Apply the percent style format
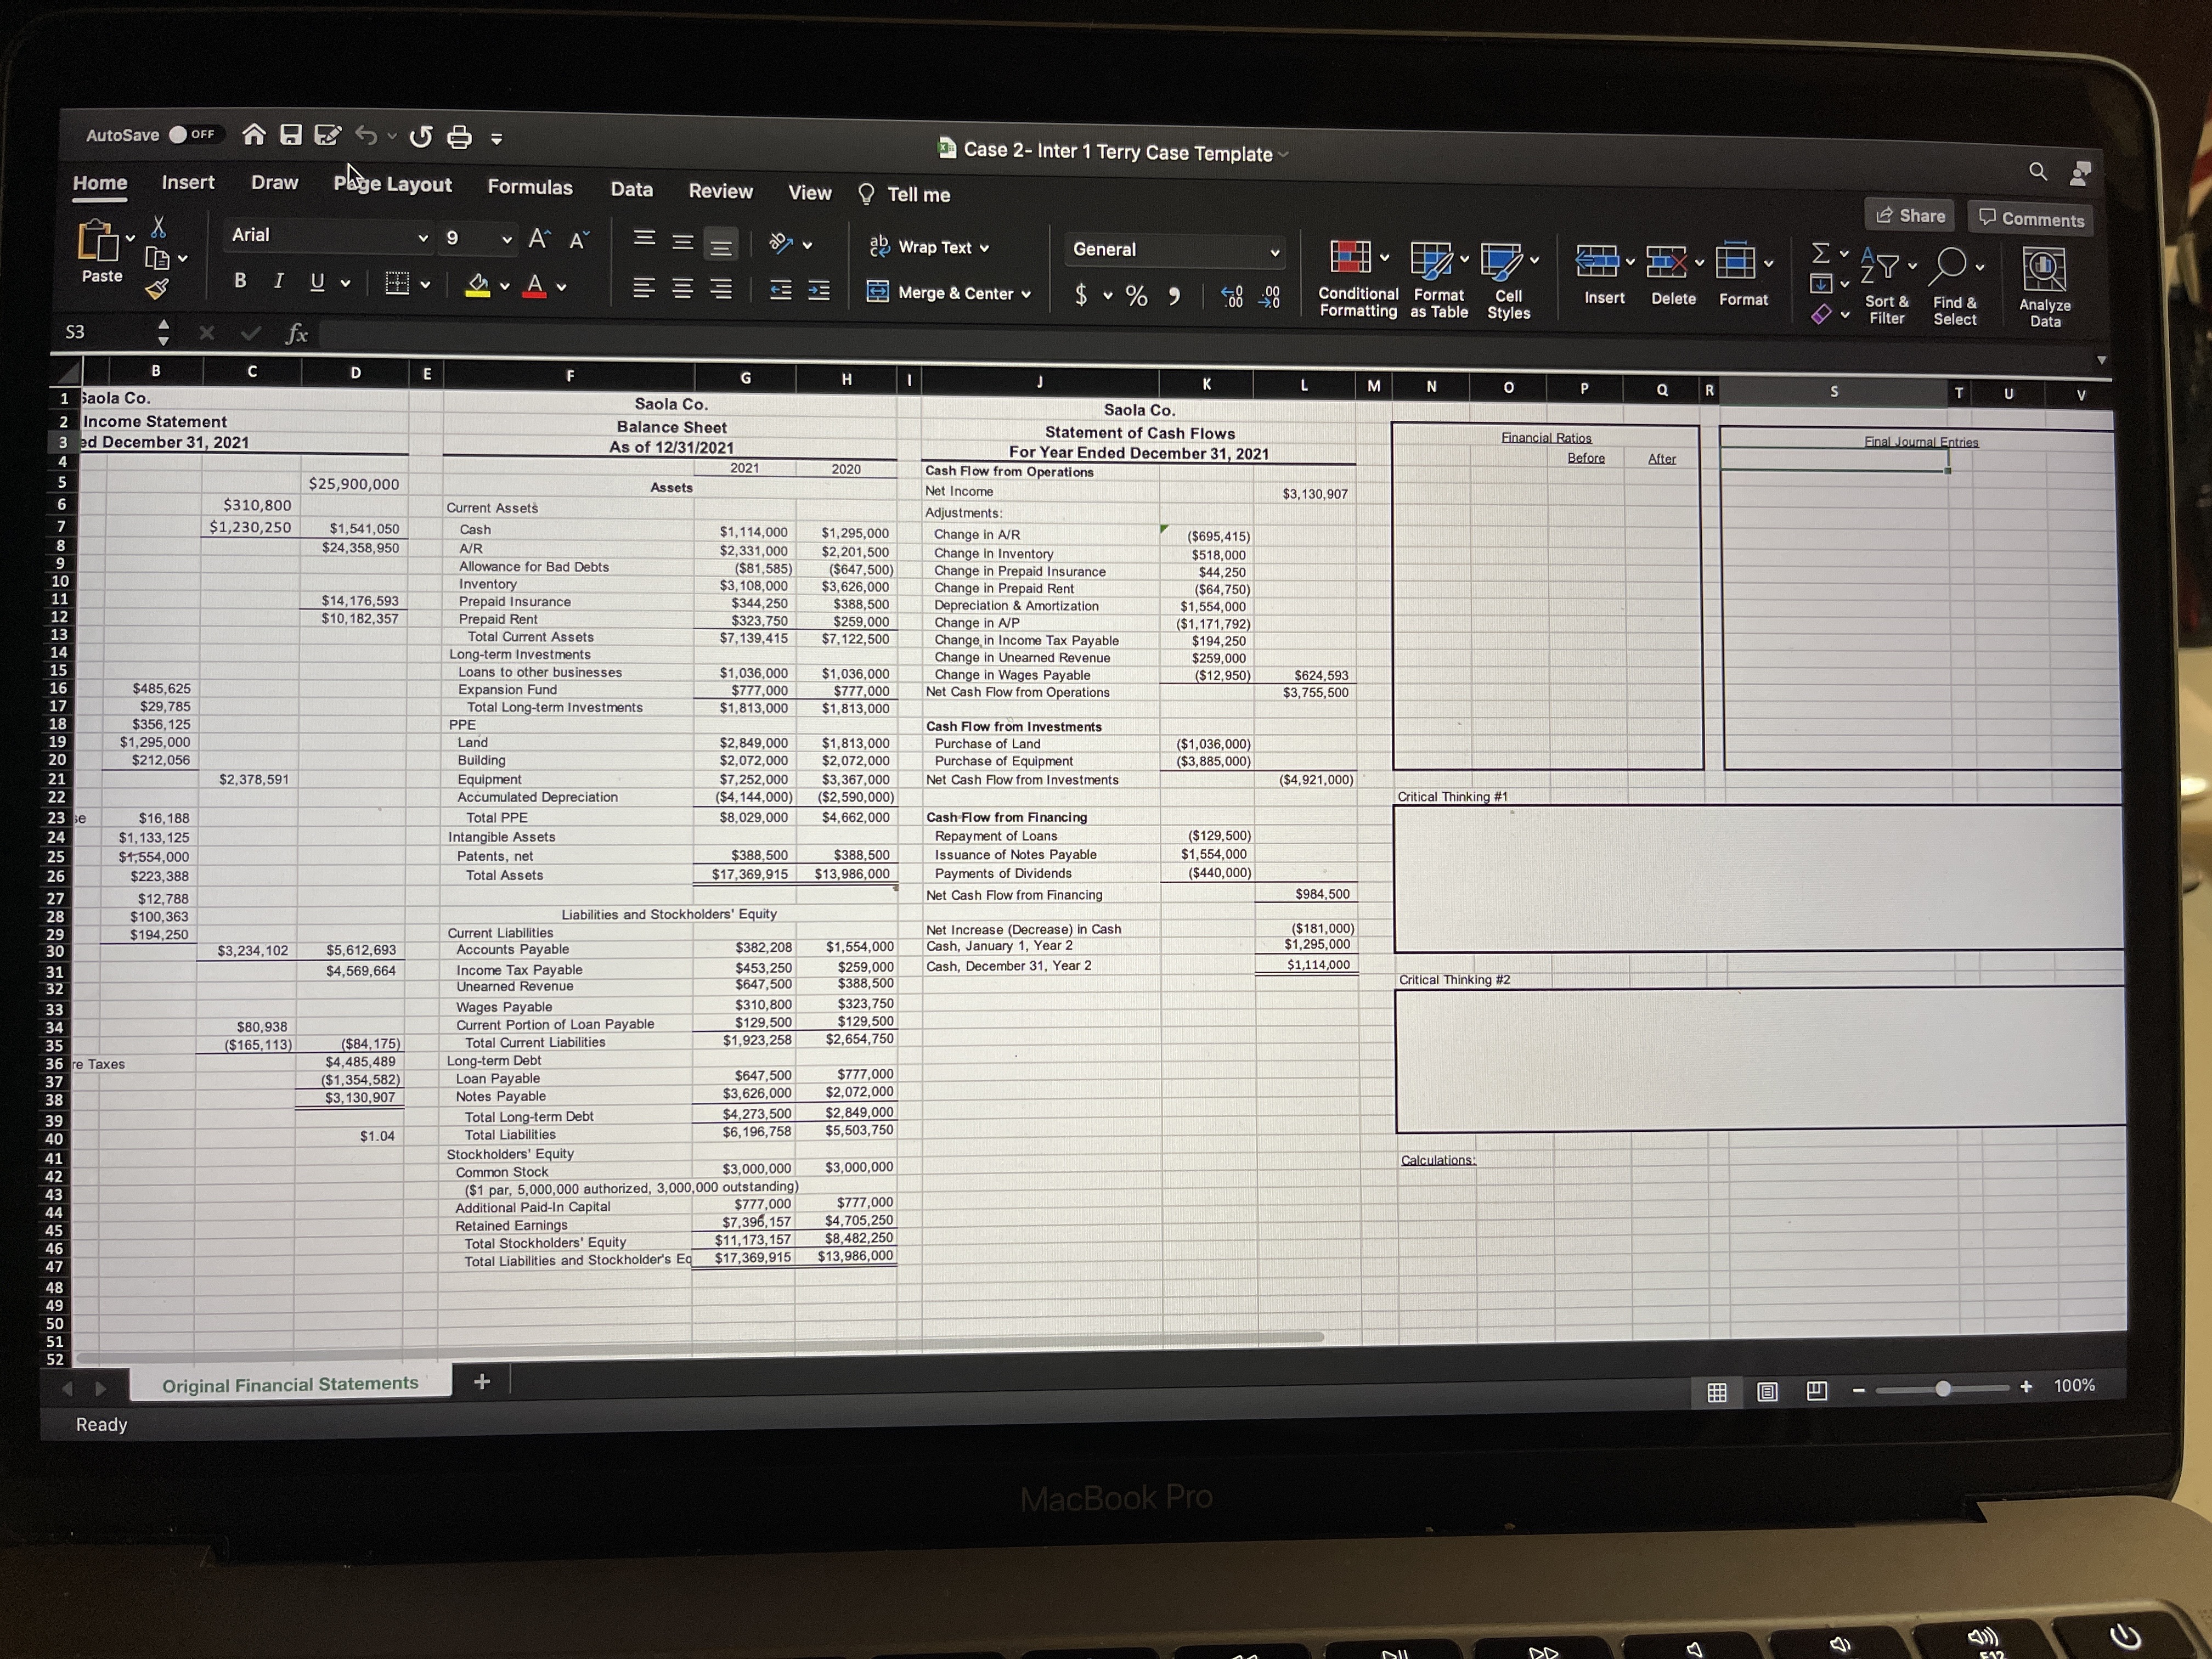Screen dimensions: 2212x1659 [1136, 295]
